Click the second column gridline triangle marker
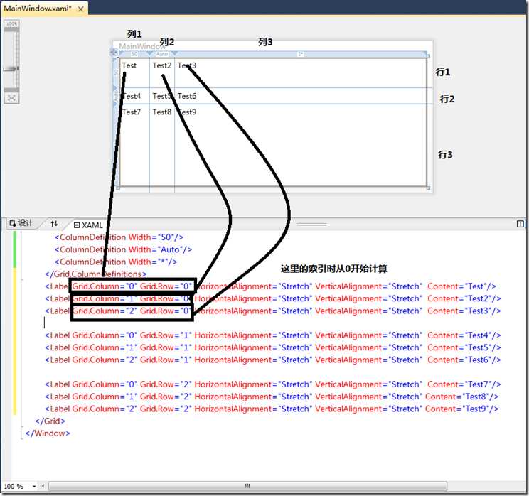 (x=174, y=53)
